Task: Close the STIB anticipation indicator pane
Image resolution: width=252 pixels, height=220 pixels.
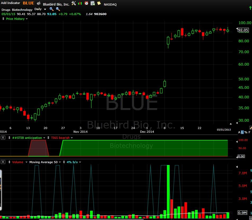Action: point(3,137)
